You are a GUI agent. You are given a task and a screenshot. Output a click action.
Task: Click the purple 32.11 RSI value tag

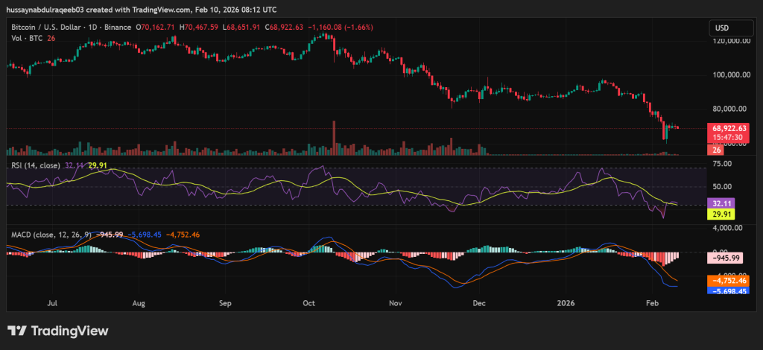pos(721,203)
